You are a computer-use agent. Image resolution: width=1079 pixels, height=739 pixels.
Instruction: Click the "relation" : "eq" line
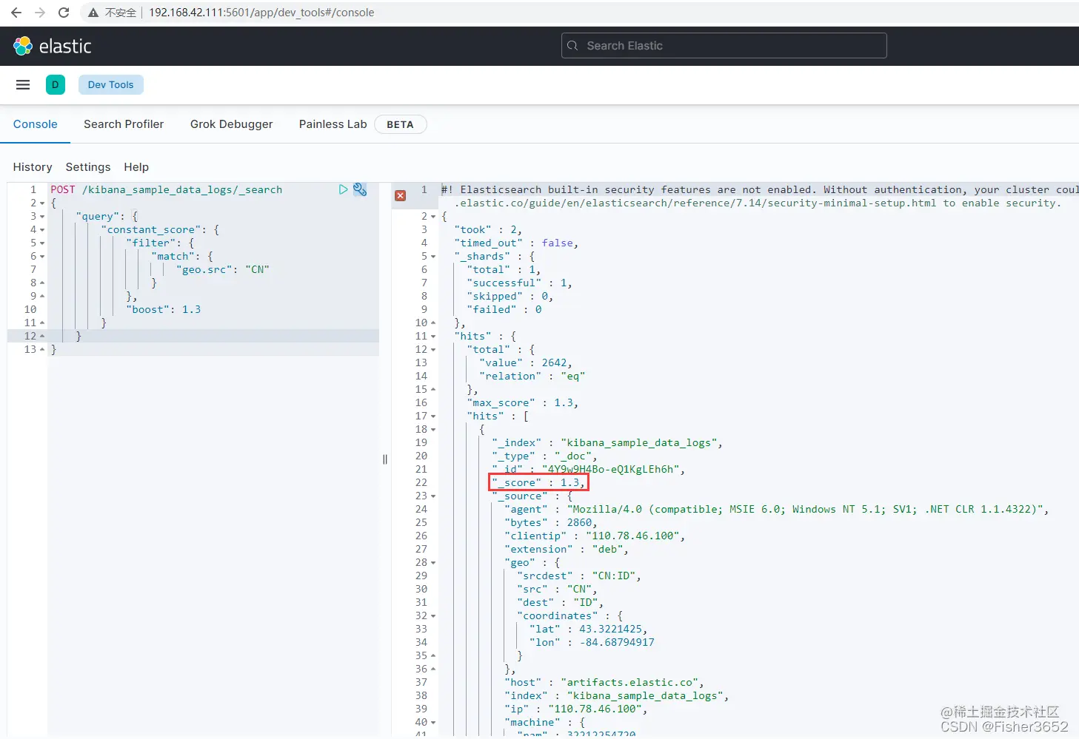pyautogui.click(x=532, y=376)
